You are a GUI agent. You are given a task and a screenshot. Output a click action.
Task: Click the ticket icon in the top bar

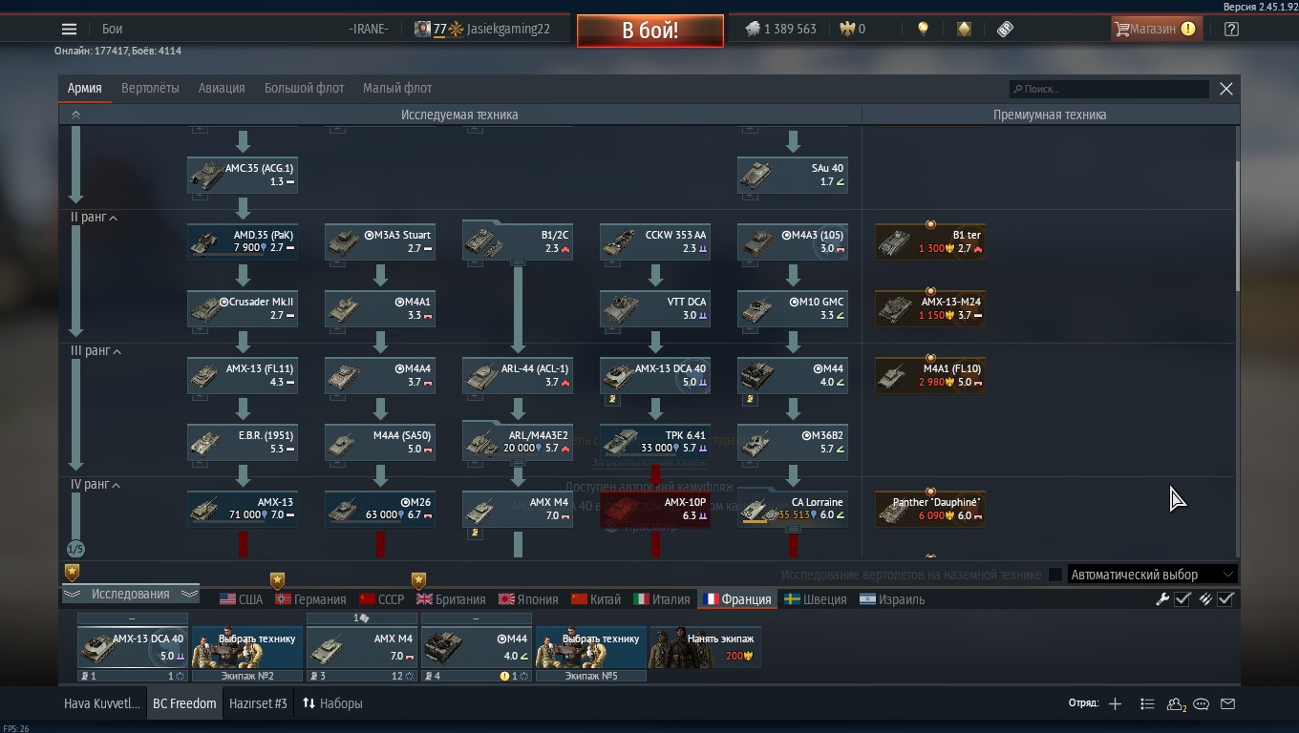pyautogui.click(x=1005, y=29)
